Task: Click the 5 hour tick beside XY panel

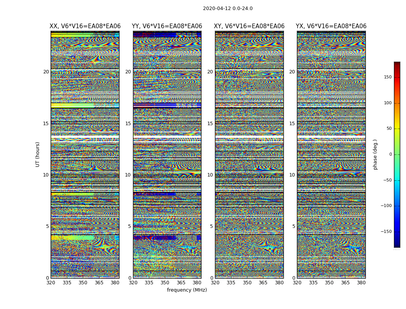Action: click(x=212, y=226)
